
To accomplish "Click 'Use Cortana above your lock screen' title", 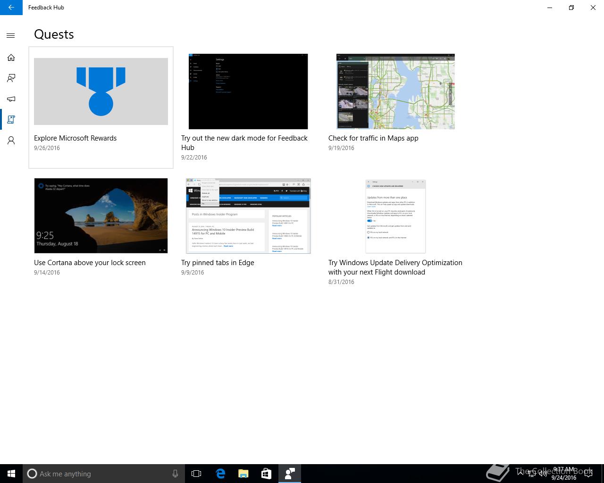I will coord(90,263).
